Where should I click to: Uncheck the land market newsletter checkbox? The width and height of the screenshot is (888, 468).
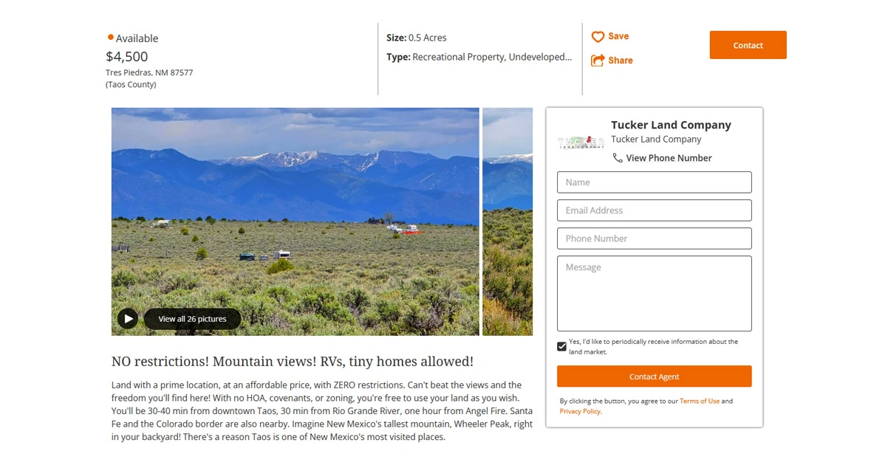coord(562,346)
